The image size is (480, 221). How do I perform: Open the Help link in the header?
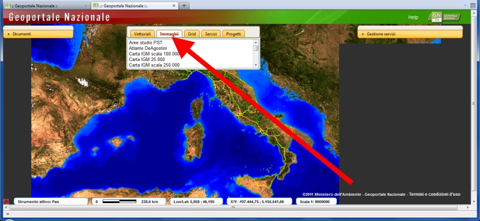point(413,17)
